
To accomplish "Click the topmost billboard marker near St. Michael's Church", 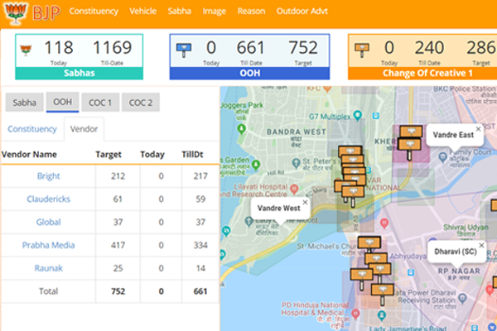I will click(369, 244).
